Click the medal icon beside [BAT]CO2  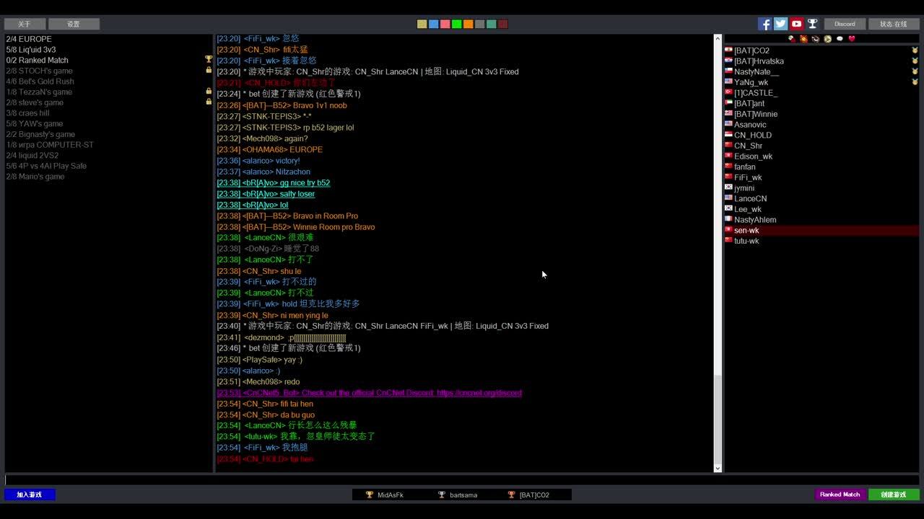[915, 50]
